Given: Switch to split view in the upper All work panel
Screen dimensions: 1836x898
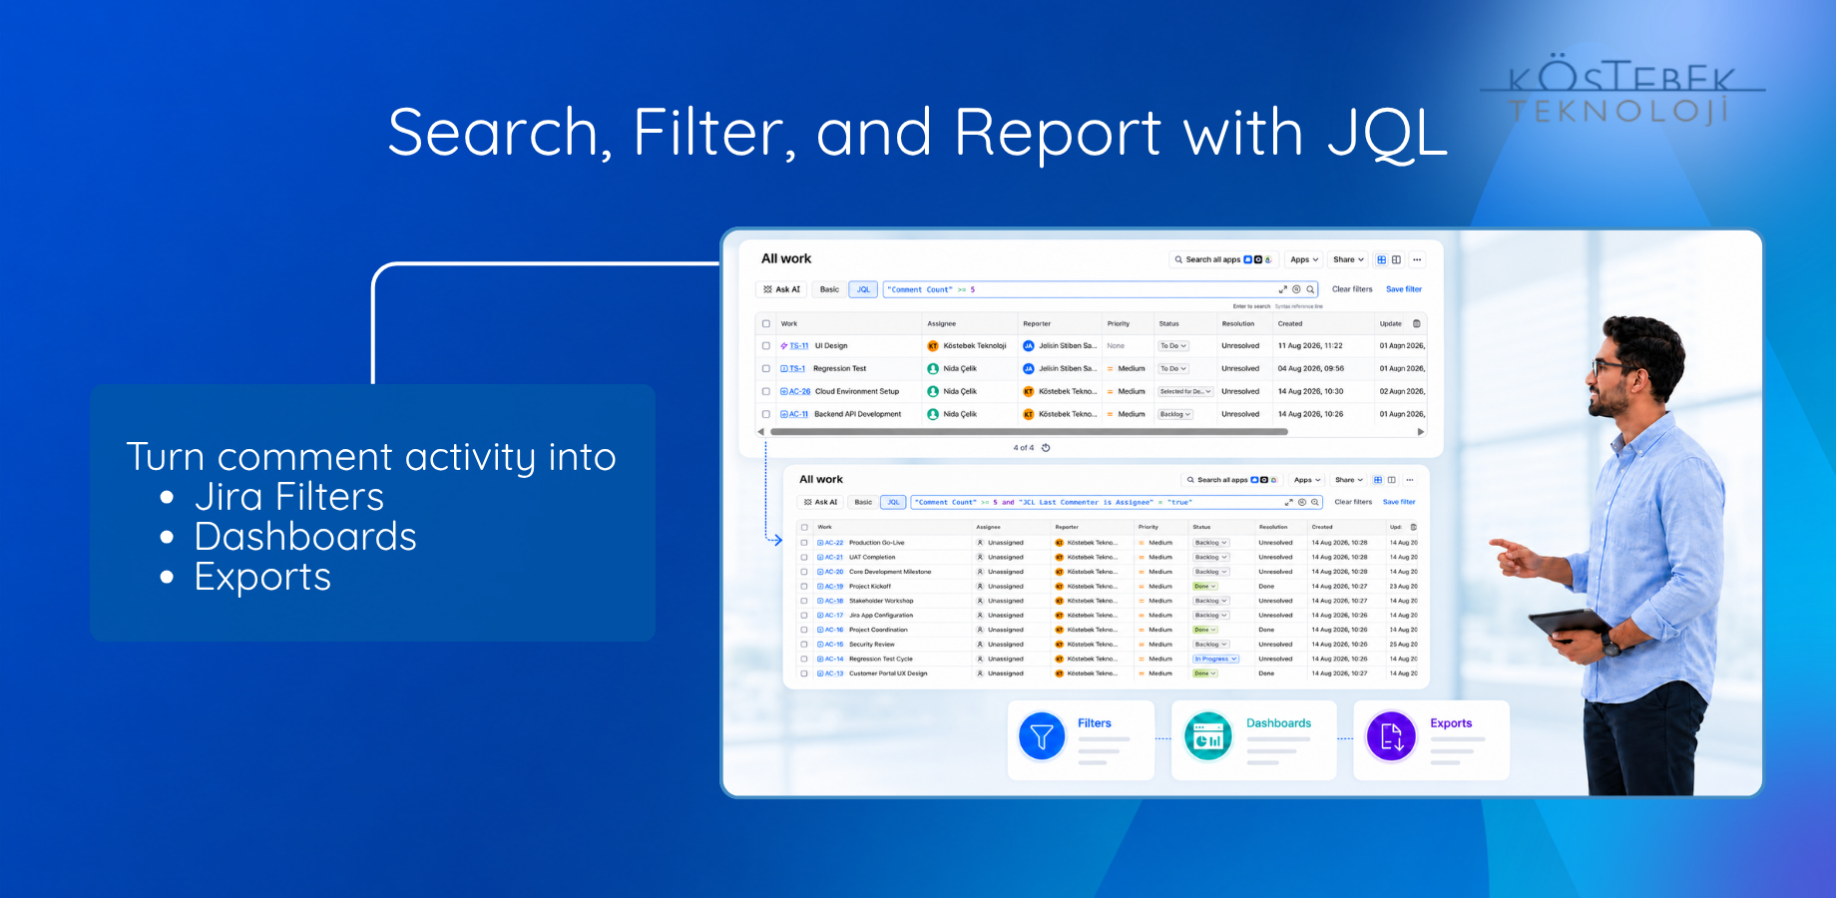Looking at the screenshot, I should coord(1396,259).
